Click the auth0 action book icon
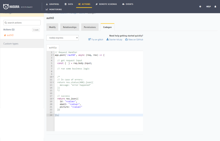Image resolution: width=220 pixels, height=141 pixels. coord(5,35)
